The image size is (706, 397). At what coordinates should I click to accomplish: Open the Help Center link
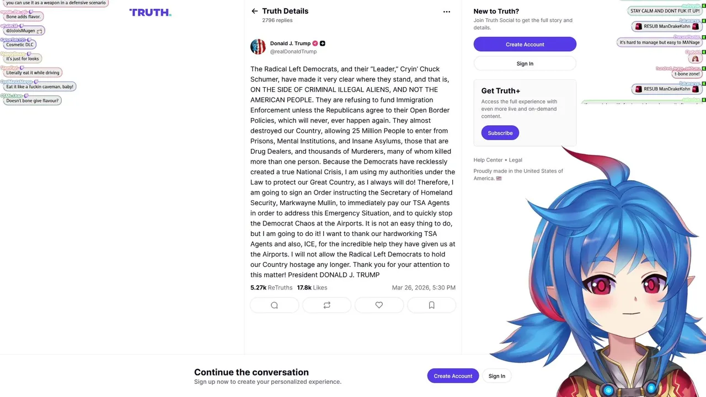tap(488, 160)
